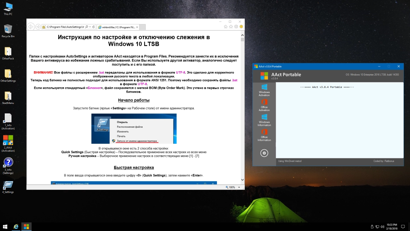Go back in Internet Explorer

click(x=31, y=27)
